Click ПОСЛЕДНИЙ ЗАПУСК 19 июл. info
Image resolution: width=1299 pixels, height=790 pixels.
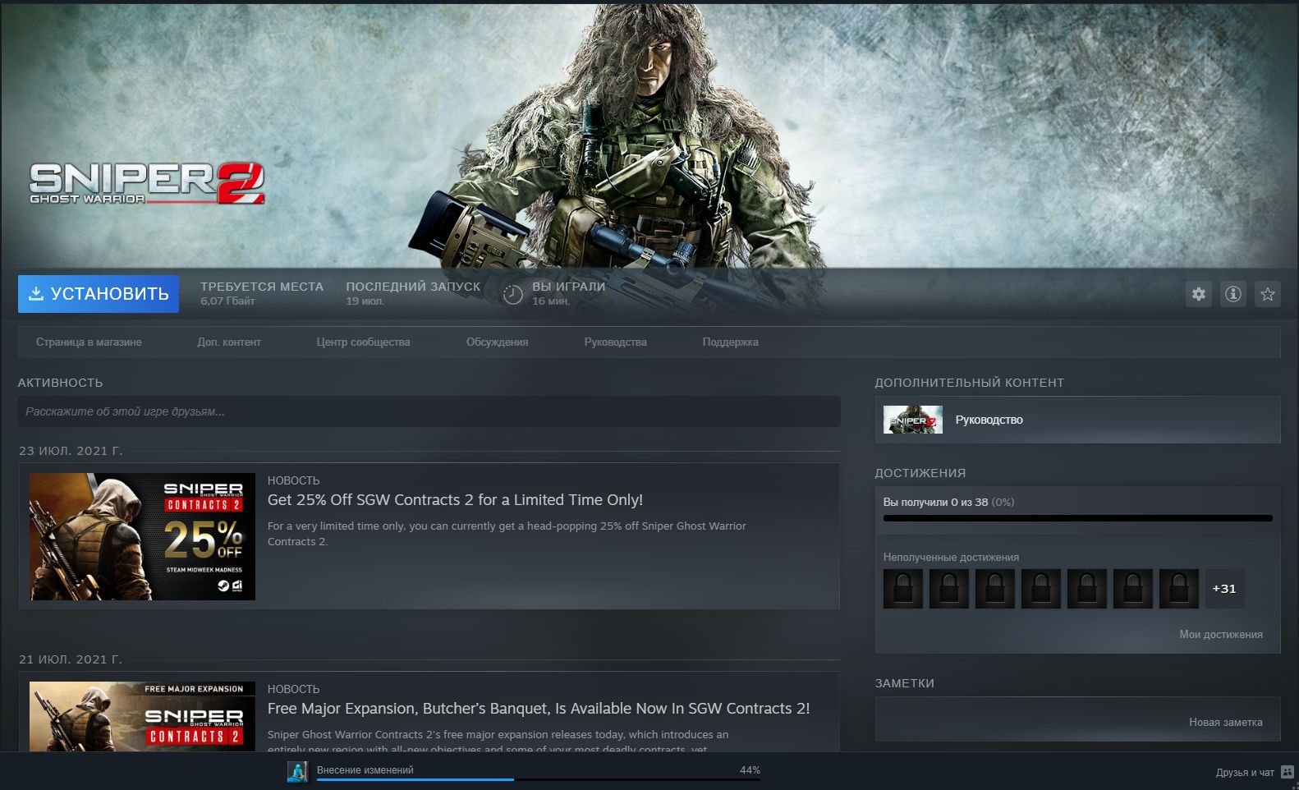413,293
